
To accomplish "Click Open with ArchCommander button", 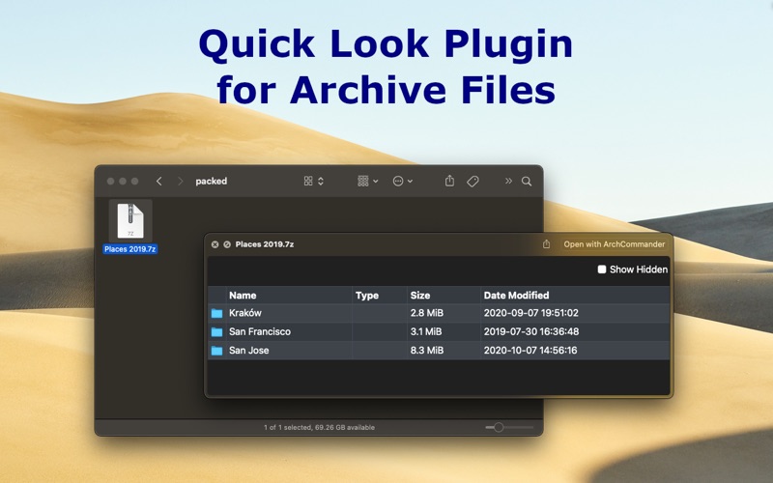I will coord(615,244).
